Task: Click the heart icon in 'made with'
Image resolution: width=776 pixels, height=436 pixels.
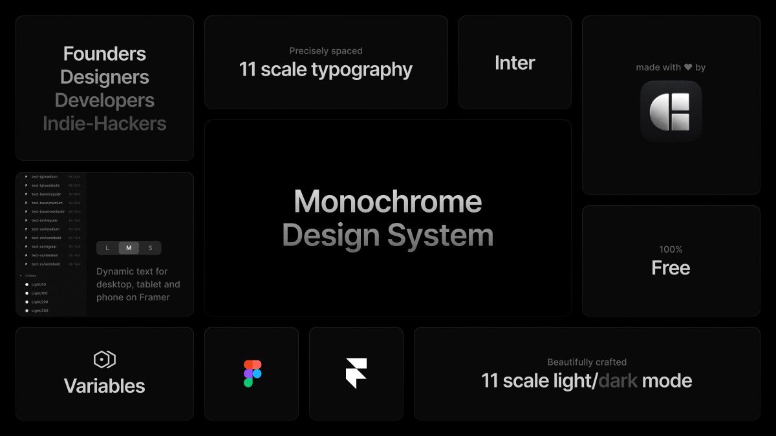Action: (688, 67)
